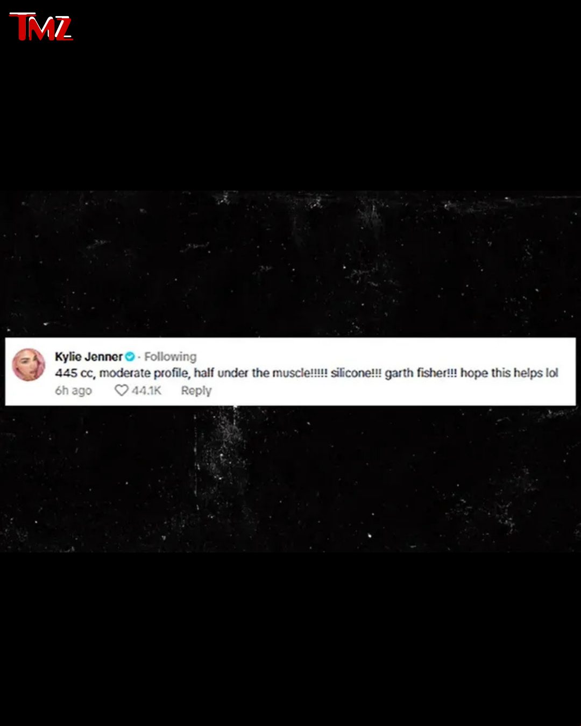Viewport: 581px width, 726px height.
Task: Open the Kylie Jenner username link
Action: click(x=89, y=357)
